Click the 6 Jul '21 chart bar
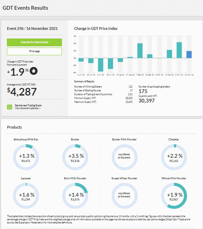This screenshot has width=203, height=229. [100, 65]
